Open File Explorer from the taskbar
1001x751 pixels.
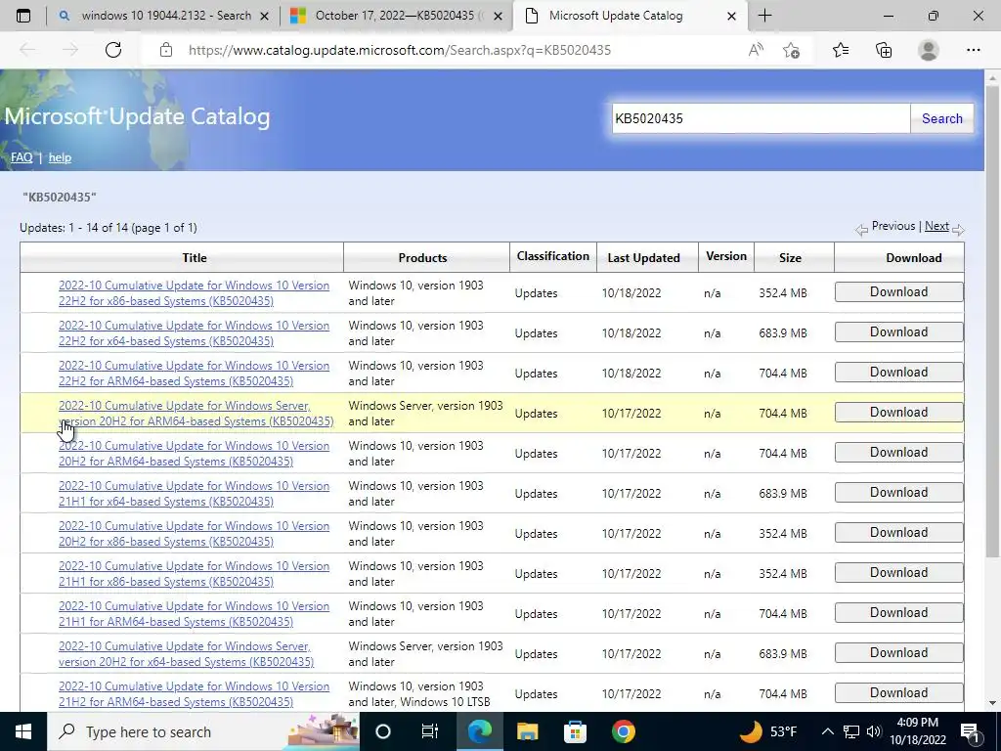(527, 731)
